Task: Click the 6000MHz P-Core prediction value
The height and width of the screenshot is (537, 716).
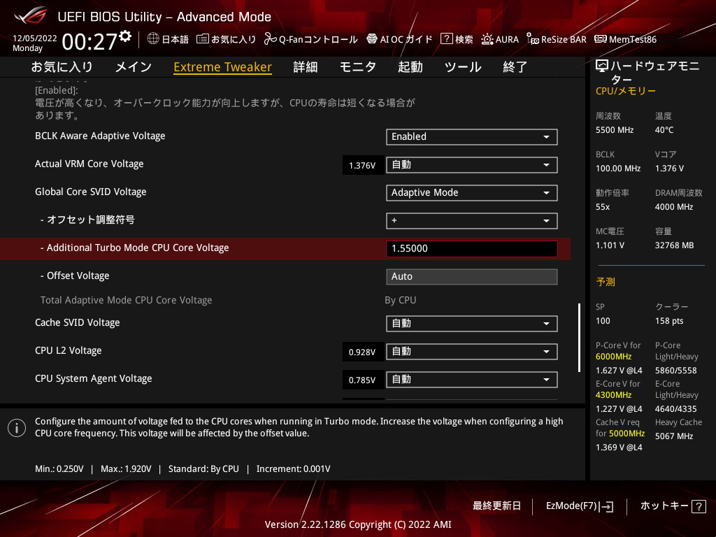Action: click(613, 357)
